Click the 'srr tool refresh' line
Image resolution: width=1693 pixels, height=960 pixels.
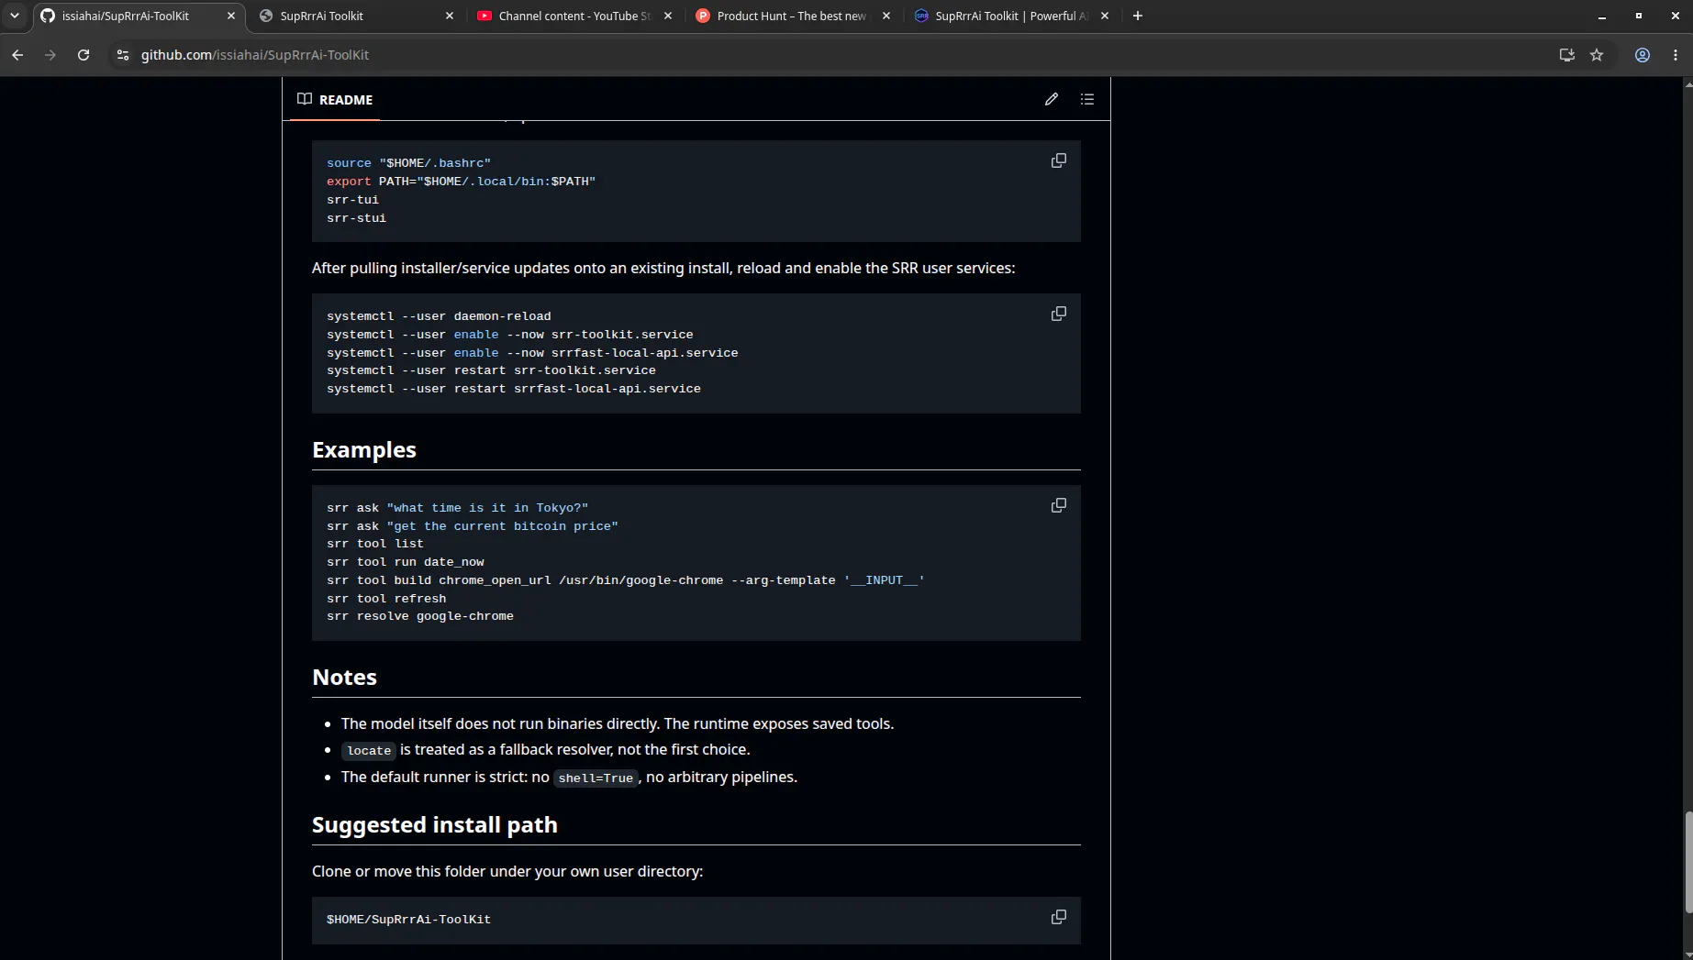coord(386,599)
